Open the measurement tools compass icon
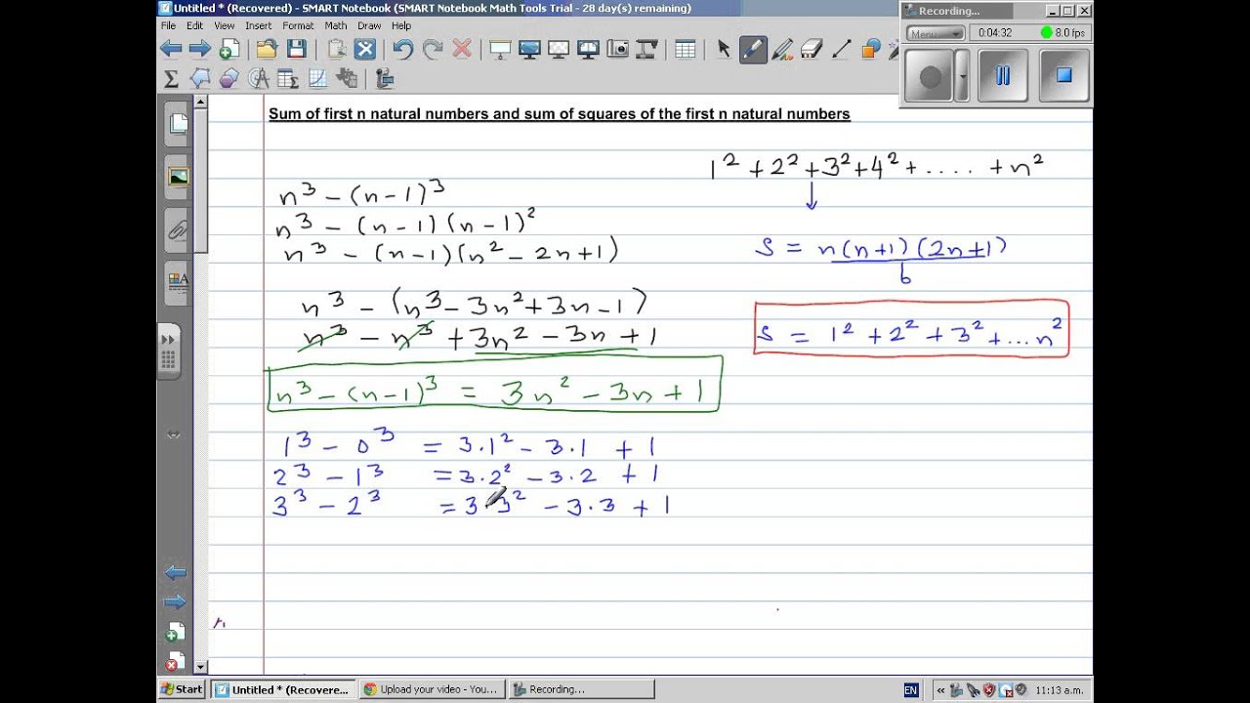Viewport: 1250px width, 703px height. pos(259,78)
